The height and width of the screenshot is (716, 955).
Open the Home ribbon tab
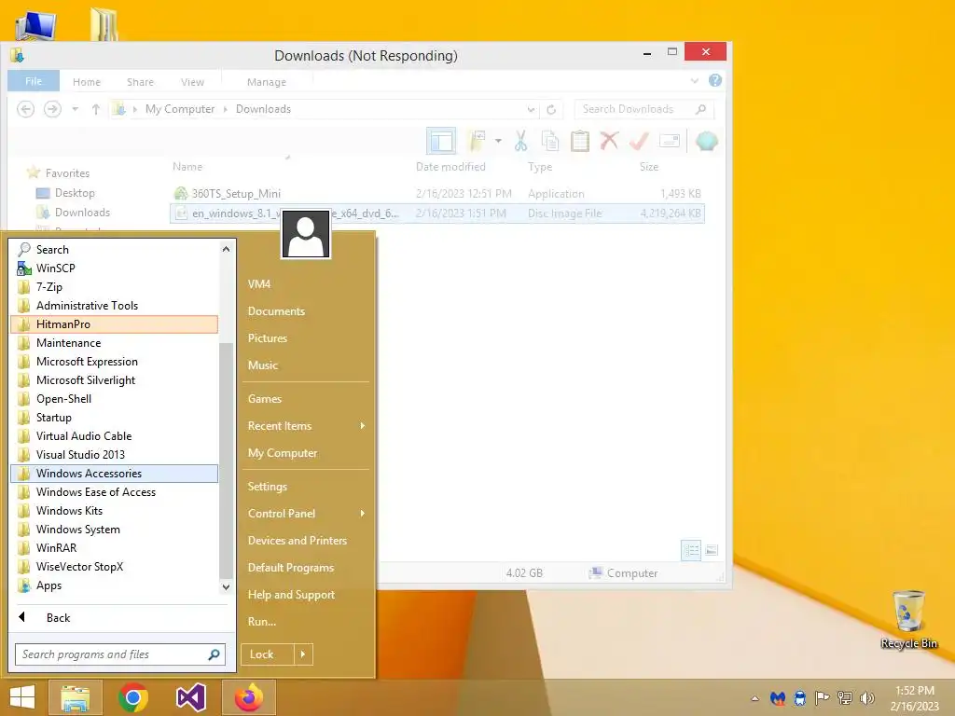pos(87,82)
